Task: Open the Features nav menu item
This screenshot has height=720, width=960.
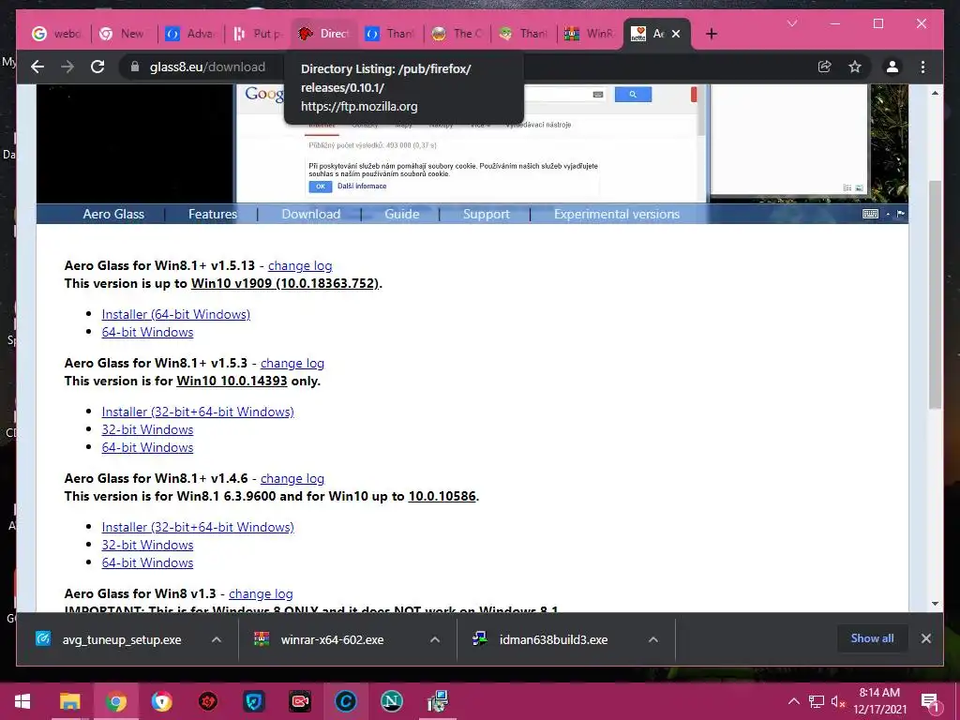Action: coord(213,215)
